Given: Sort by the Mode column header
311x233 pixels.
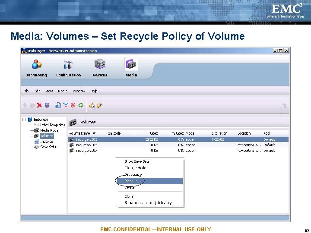Looking at the screenshot, I should (190, 133).
